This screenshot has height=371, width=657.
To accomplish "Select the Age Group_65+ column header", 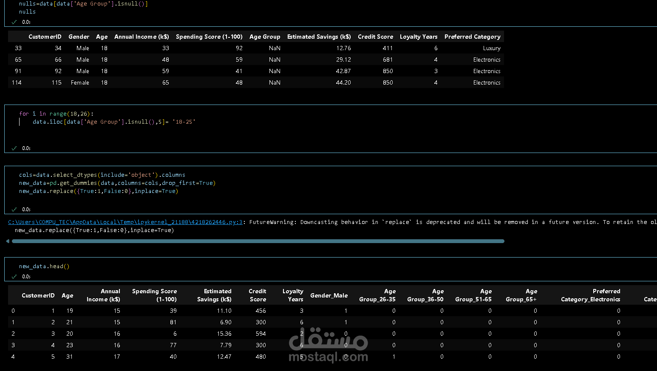I will point(521,295).
